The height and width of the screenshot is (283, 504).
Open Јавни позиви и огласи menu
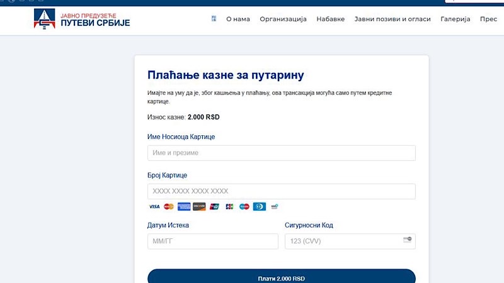click(x=392, y=19)
